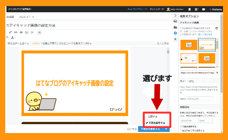Click the article title field

88,26
